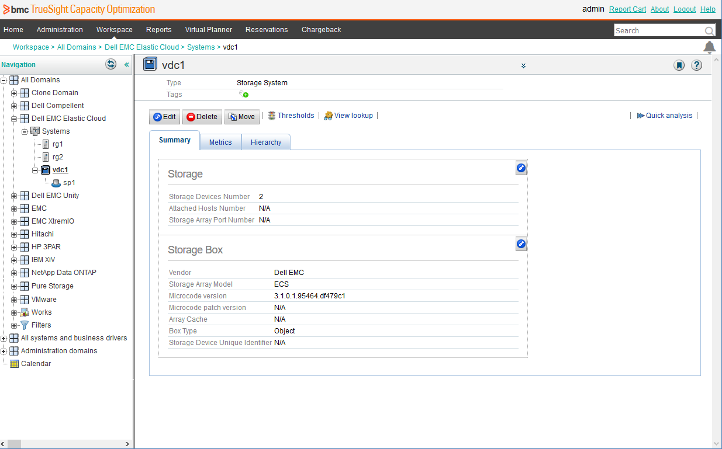
Task: Open the Chargeback menu
Action: click(322, 30)
